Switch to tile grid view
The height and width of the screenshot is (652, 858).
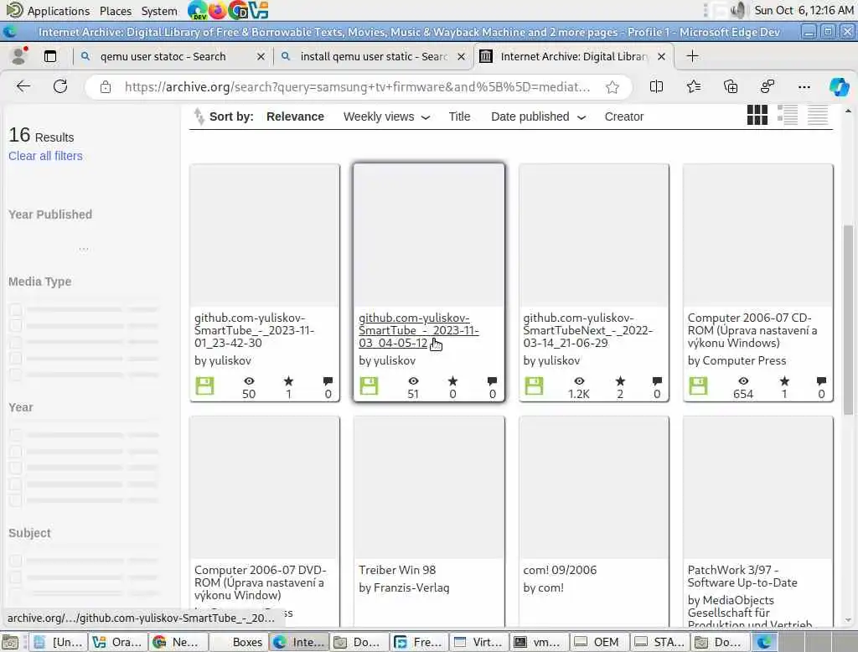[757, 115]
